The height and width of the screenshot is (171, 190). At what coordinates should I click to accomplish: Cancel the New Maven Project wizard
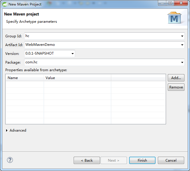tap(171, 160)
